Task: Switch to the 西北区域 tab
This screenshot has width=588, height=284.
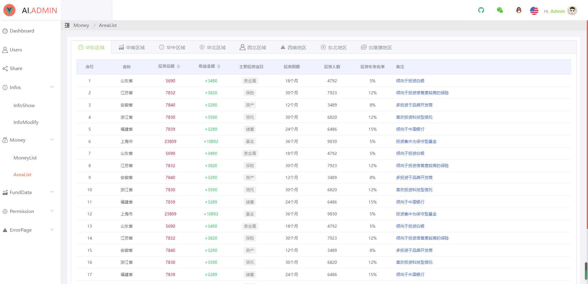Action: (253, 47)
